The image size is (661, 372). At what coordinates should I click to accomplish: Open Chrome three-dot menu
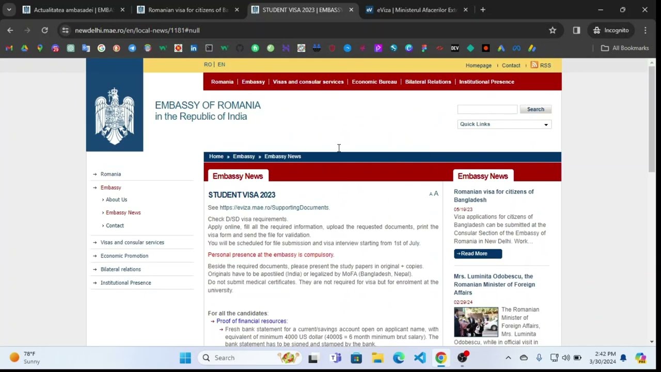coord(645,30)
